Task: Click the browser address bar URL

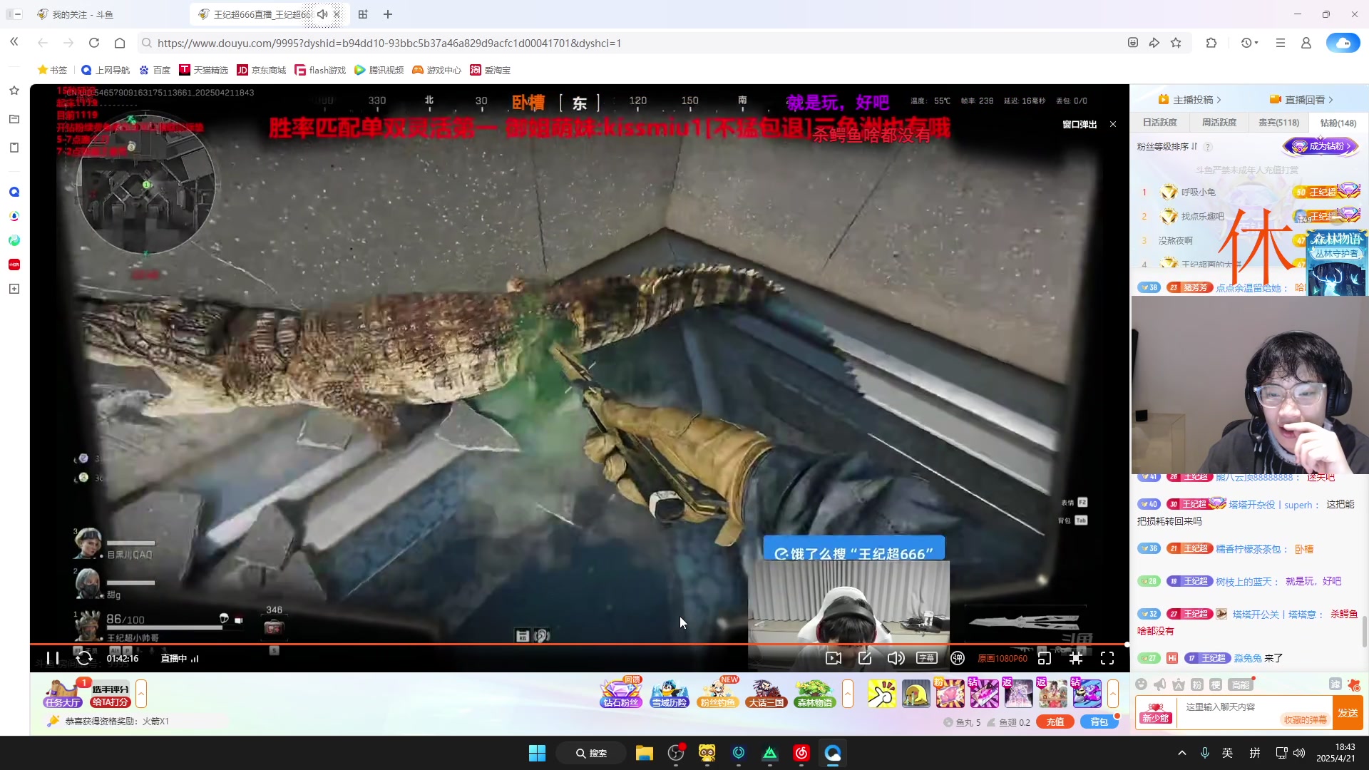Action: pyautogui.click(x=389, y=43)
